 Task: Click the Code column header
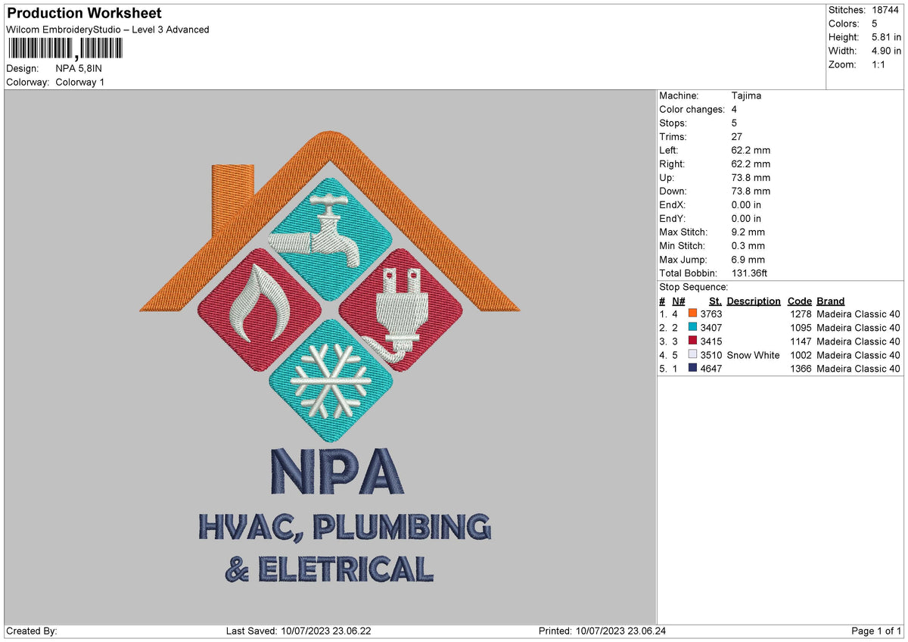pyautogui.click(x=799, y=301)
